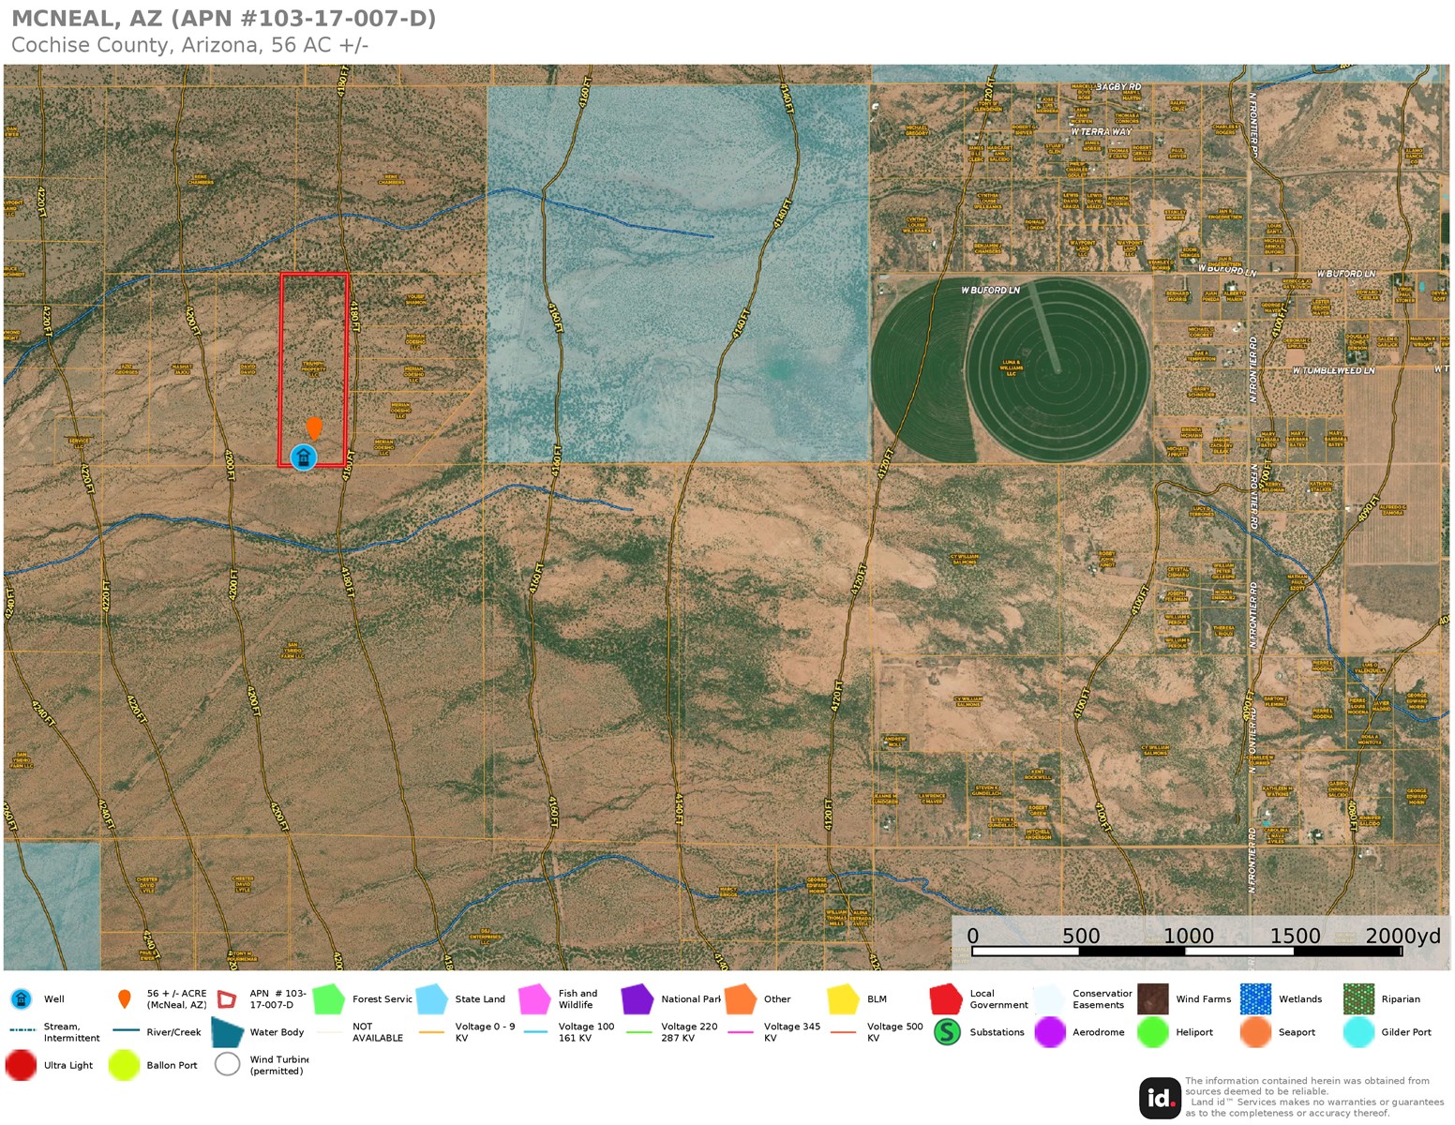The height and width of the screenshot is (1125, 1455).
Task: Click the Local Government red swatch
Action: 946,999
